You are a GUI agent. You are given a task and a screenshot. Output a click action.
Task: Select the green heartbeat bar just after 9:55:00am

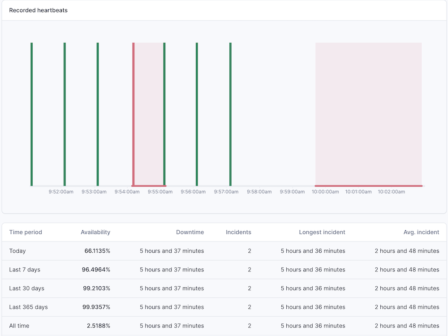[x=164, y=114]
